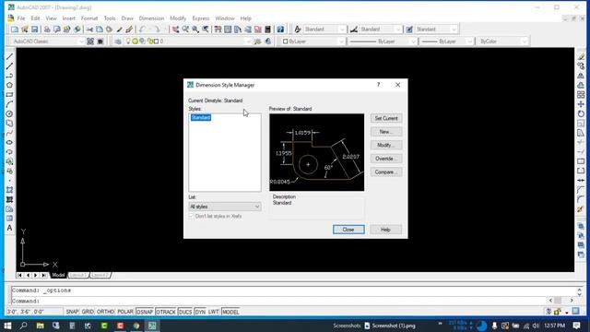This screenshot has width=590, height=332.
Task: Select the Ellipse draw tool
Action: tap(9, 142)
